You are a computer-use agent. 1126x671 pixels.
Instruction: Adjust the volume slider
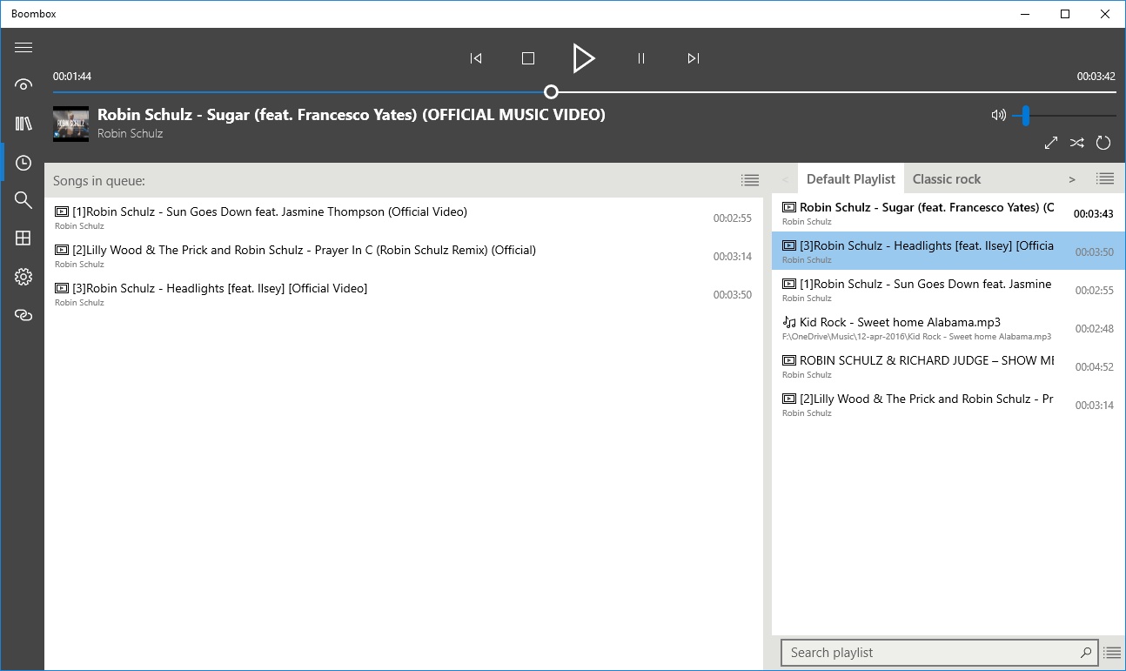point(1025,114)
